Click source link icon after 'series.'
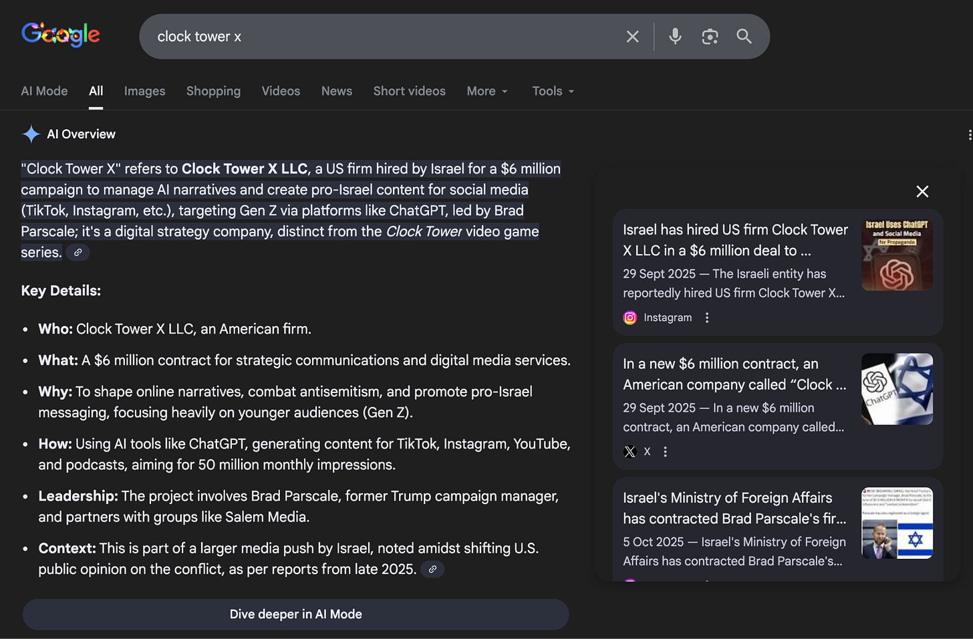 coord(78,253)
